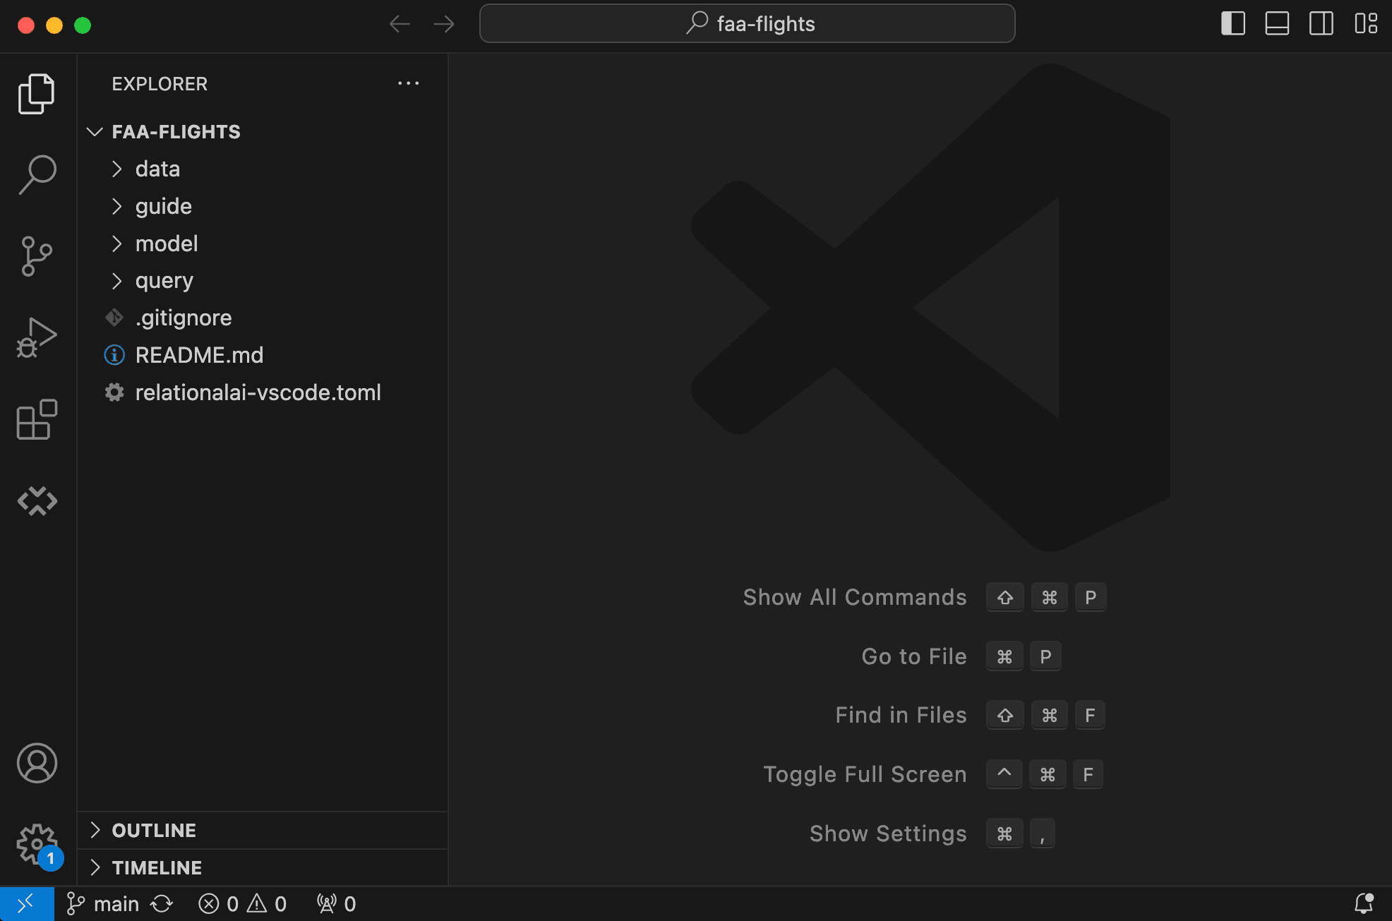Open the Explorer views and more actions menu
This screenshot has width=1392, height=921.
(x=409, y=83)
